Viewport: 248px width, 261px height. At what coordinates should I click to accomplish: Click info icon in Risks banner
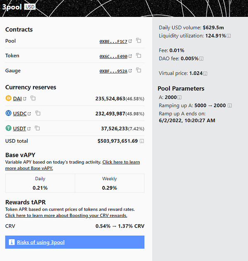12,242
